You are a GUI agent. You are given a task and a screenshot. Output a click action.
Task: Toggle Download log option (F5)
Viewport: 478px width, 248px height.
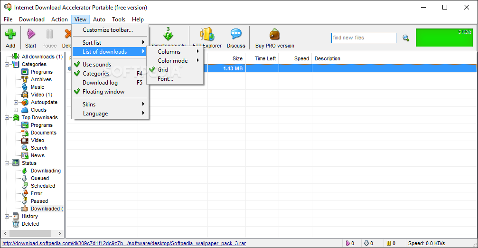click(110, 83)
